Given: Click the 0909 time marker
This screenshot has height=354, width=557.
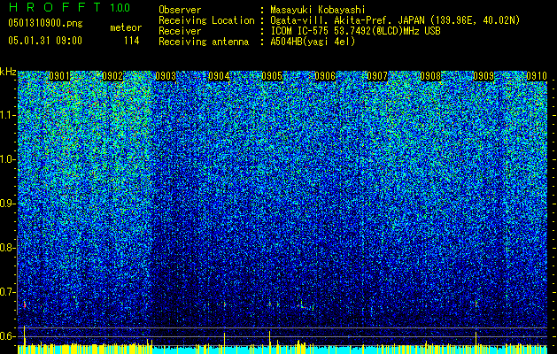Looking at the screenshot, I should (484, 76).
